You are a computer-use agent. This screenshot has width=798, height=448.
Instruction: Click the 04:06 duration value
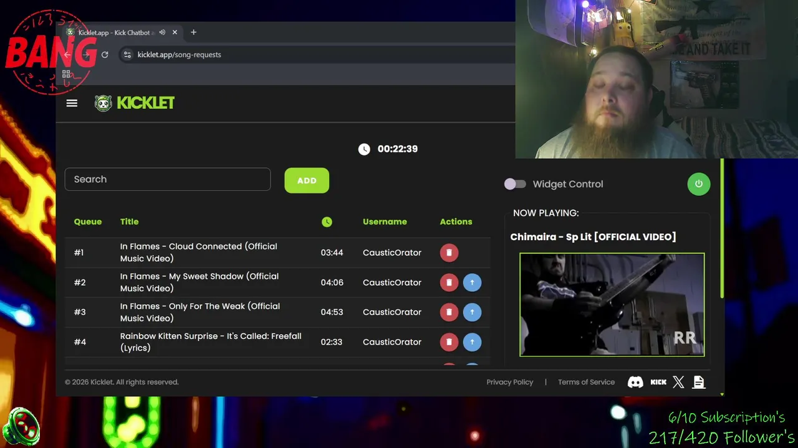332,282
